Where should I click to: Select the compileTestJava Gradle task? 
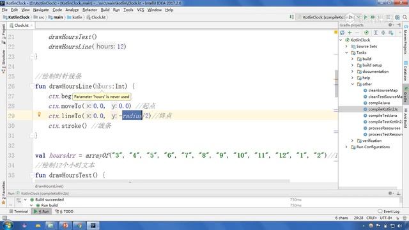[383, 116]
